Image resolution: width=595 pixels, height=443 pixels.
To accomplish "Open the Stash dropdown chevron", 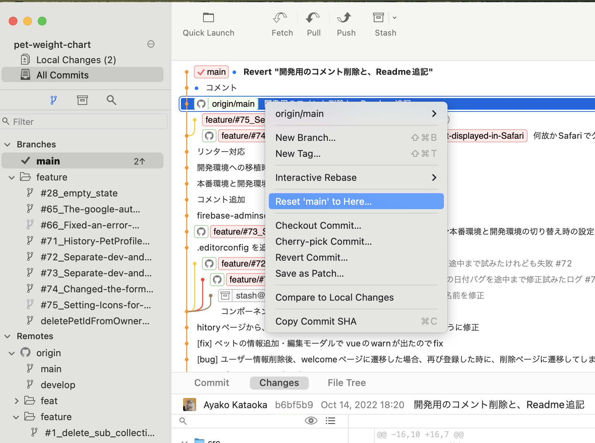I will tap(394, 17).
